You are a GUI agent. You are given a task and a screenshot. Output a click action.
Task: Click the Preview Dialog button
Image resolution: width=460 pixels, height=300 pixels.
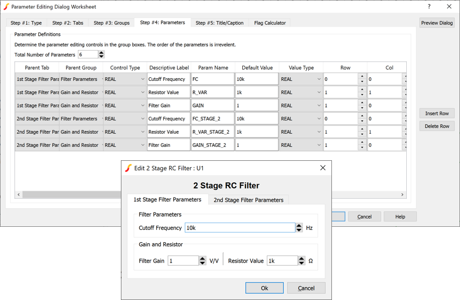point(437,23)
